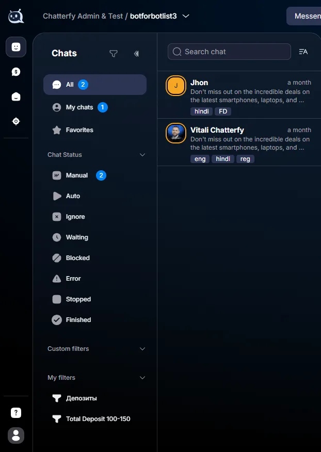This screenshot has width=321, height=452.
Task: Click the Custom filters section heading
Action: tap(68, 349)
